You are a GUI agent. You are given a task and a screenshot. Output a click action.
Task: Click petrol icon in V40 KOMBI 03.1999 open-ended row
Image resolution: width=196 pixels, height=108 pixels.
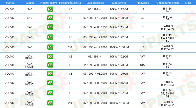pyautogui.click(x=50, y=56)
